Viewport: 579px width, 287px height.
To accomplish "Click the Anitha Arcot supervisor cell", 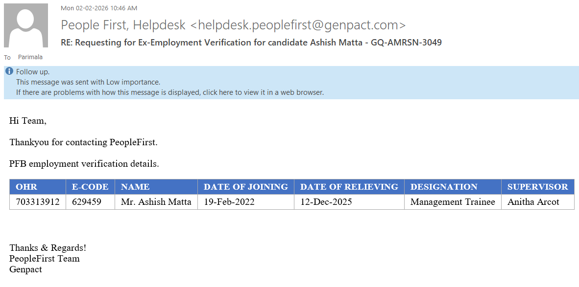I will click(x=533, y=202).
